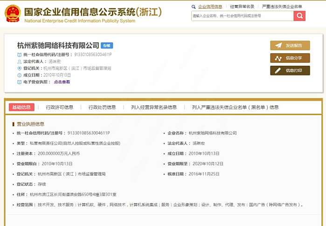
Task: Open the 列入经营异常名录信息 tab
Action: click(x=154, y=107)
